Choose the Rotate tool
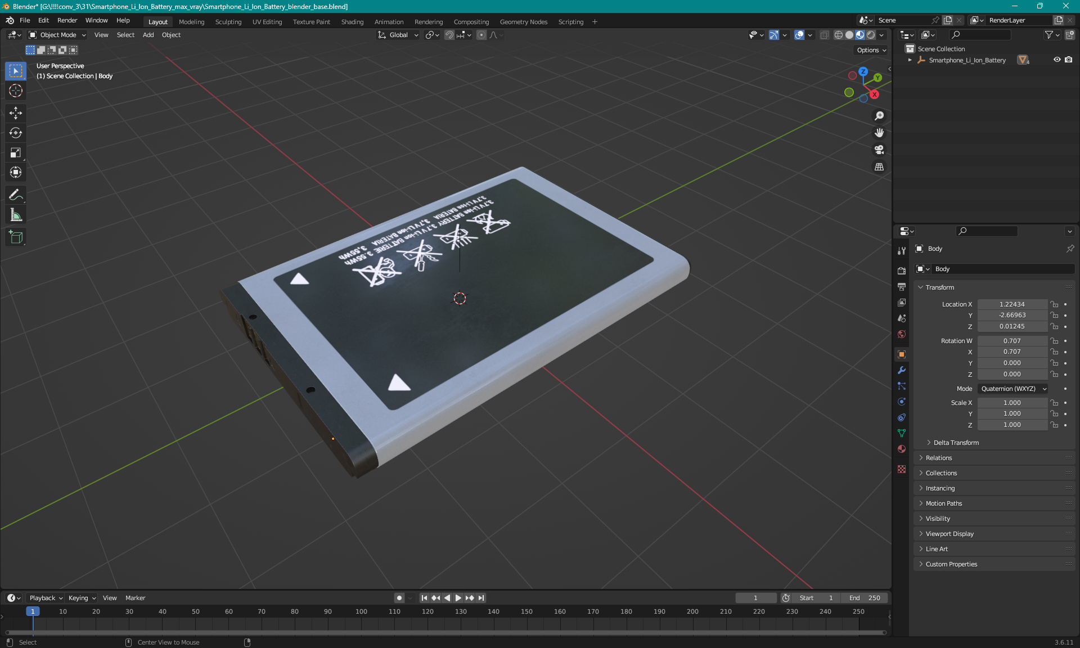Viewport: 1080px width, 648px height. [16, 133]
